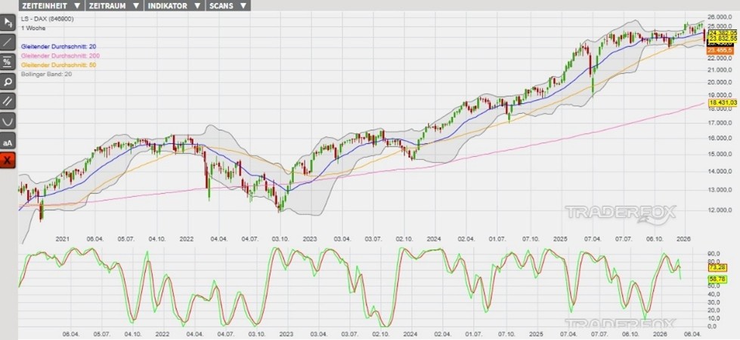Click the green 58,78 oscillator value label
740x340 pixels.
[717, 279]
